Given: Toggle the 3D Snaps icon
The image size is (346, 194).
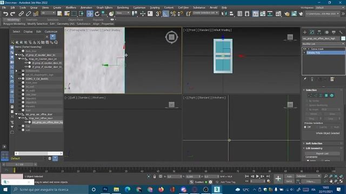Looking at the screenshot, I should pyautogui.click(x=158, y=14).
